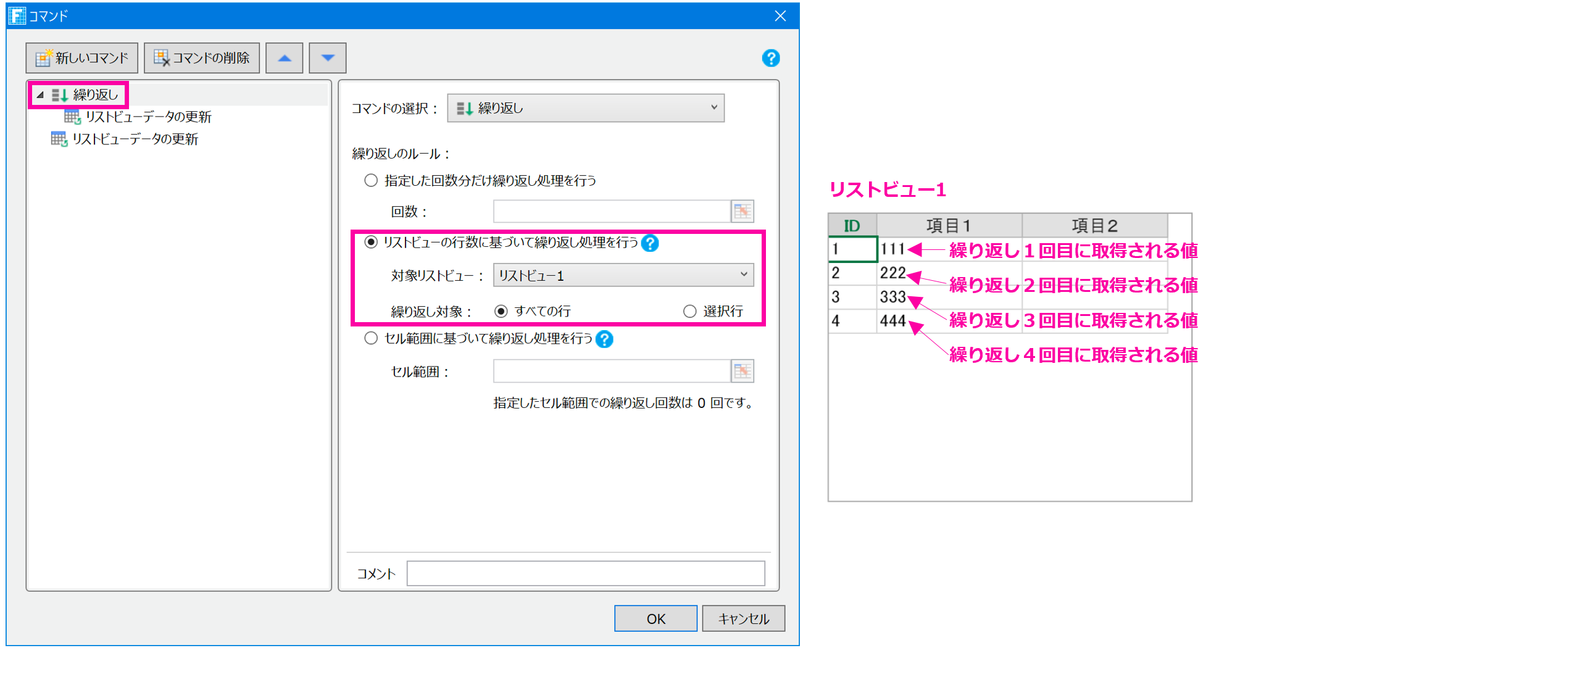Screen dimensions: 1593x677
Task: Click the ID cell containing 2
Action: 852,273
